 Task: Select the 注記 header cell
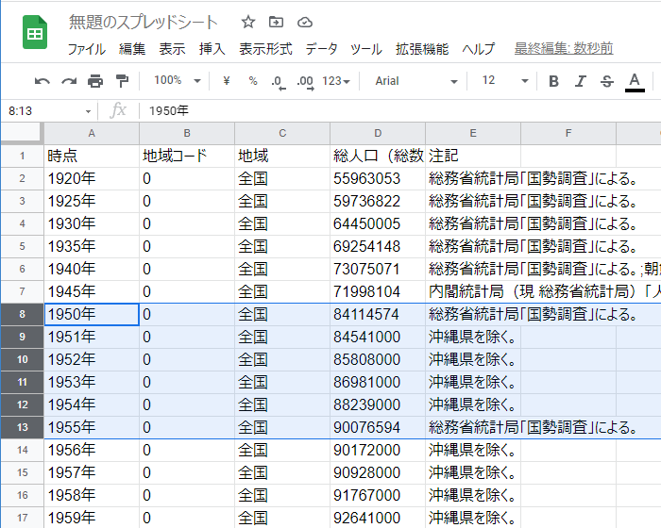[x=473, y=157]
